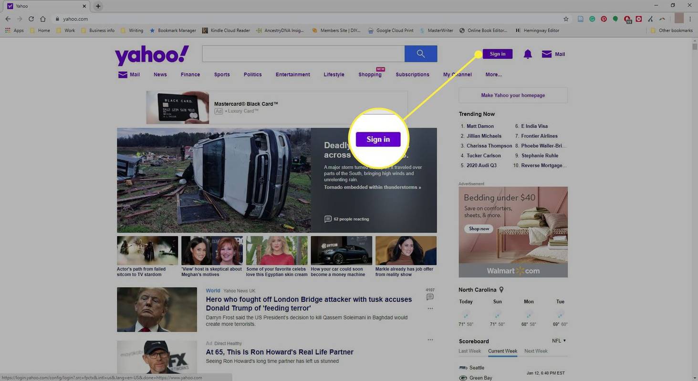
Task: Click the Mail link in the left nav
Action: pyautogui.click(x=129, y=75)
